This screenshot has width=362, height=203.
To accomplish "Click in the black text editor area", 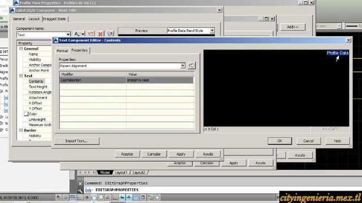I will pyautogui.click(x=277, y=88).
